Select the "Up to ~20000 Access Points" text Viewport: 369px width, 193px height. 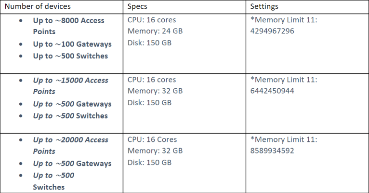tap(70, 145)
